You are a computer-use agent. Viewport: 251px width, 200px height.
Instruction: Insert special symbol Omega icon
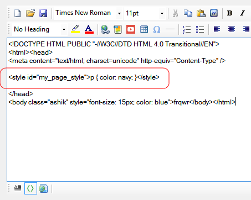point(157,29)
